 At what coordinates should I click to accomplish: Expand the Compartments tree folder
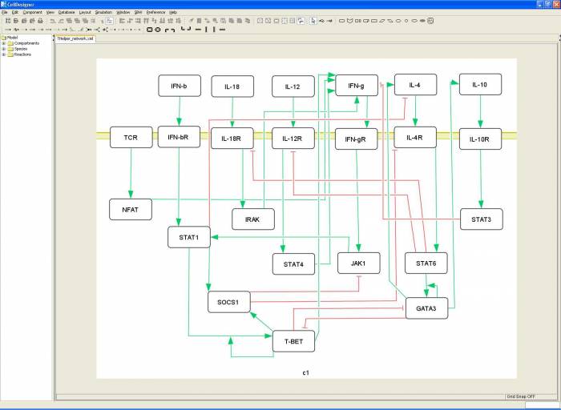pos(4,43)
